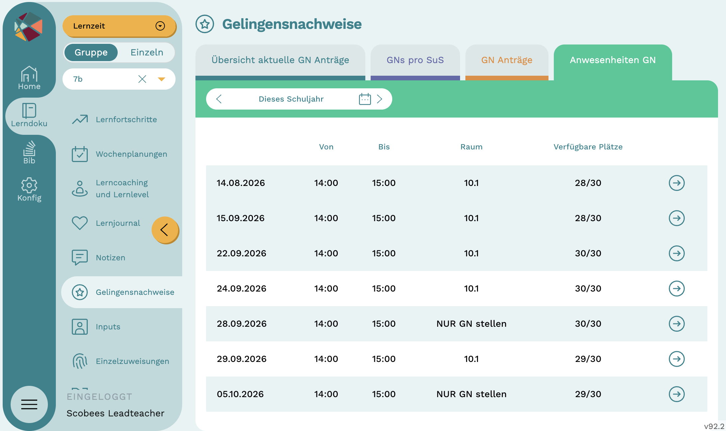Open details for 15.09.2026 session
The image size is (726, 431).
(x=676, y=218)
